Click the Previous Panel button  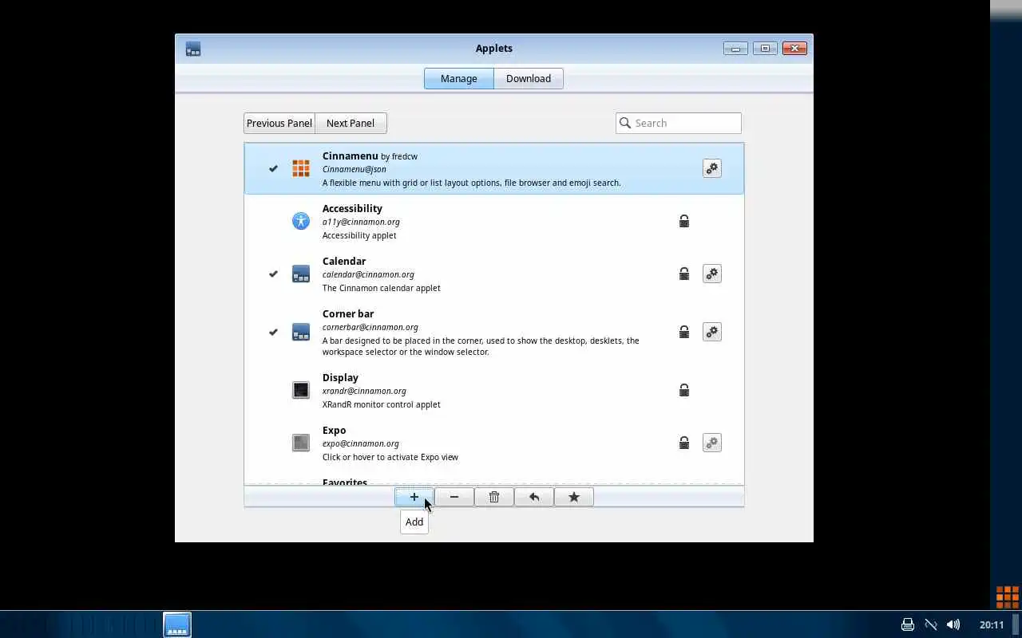279,123
